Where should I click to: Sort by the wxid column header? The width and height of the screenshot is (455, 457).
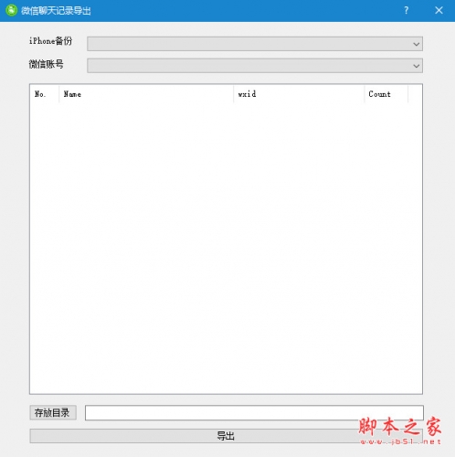point(299,94)
